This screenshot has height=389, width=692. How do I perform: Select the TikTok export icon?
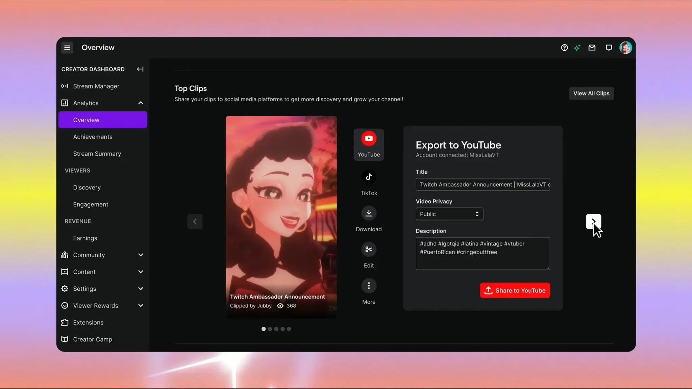click(369, 177)
